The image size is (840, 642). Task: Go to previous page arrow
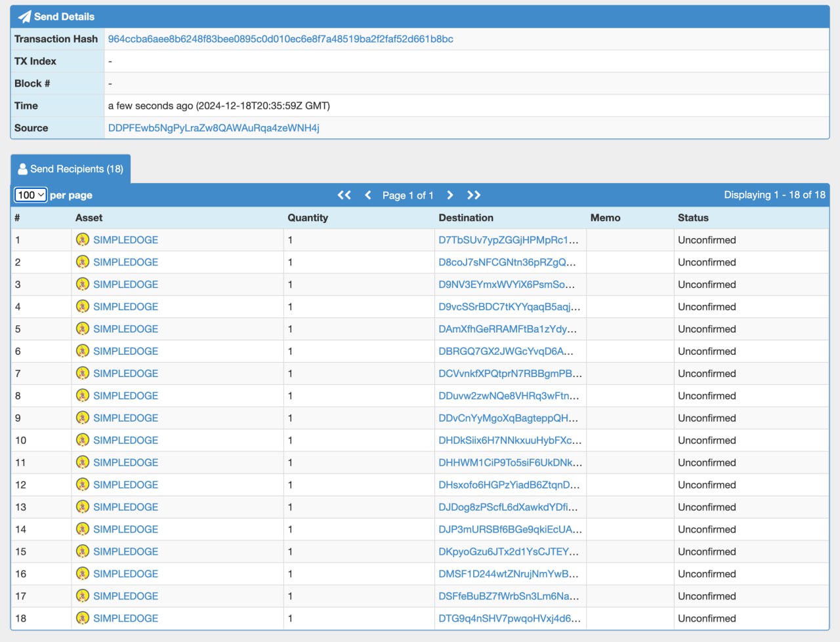click(368, 195)
